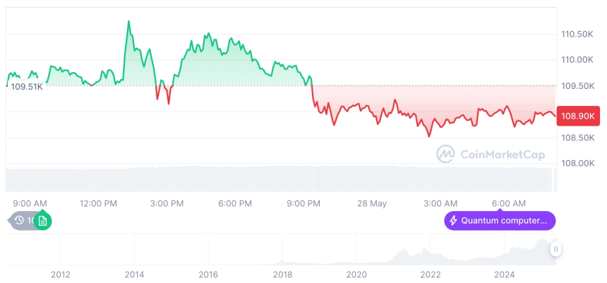Viewport: 607px width, 283px height.
Task: Select the 2016 year on overview timeline
Action: 208,275
